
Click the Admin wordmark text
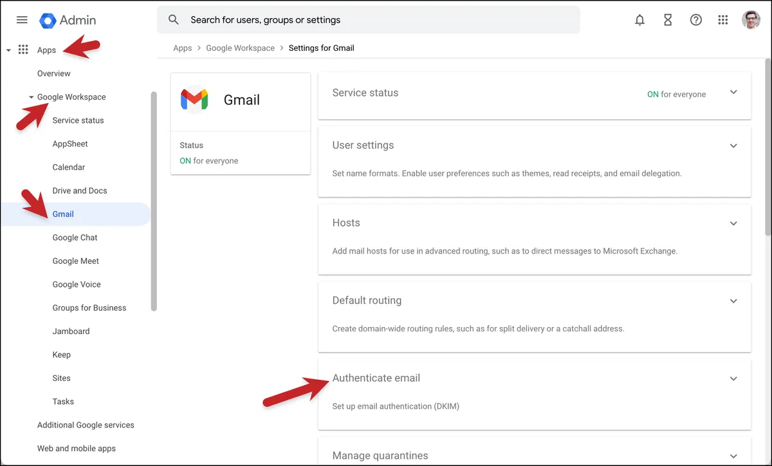78,20
